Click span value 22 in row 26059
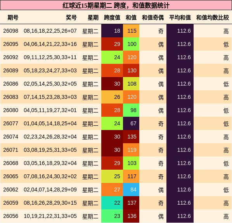Image resolution: width=232 pixels, height=223 pixels. [x=112, y=202]
